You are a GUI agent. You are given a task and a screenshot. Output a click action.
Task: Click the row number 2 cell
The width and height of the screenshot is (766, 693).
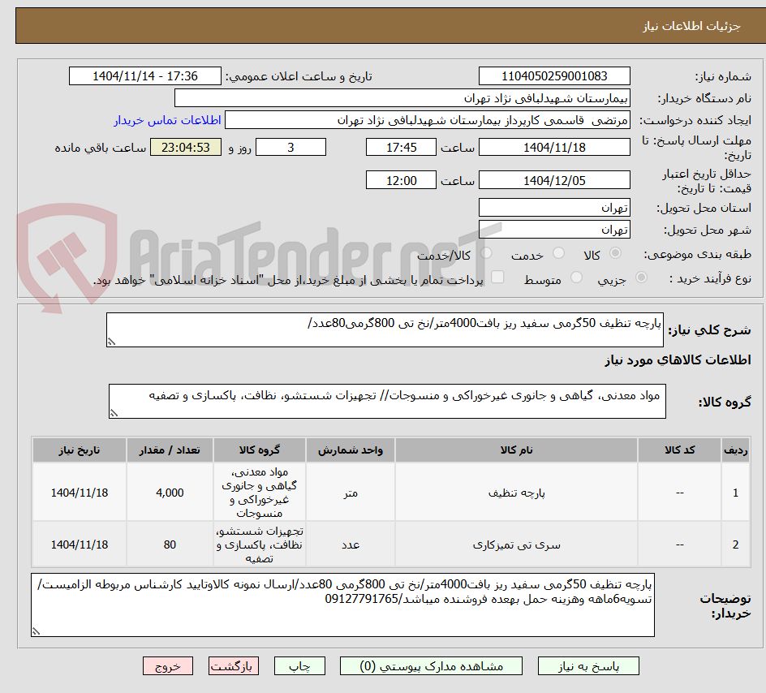736,544
